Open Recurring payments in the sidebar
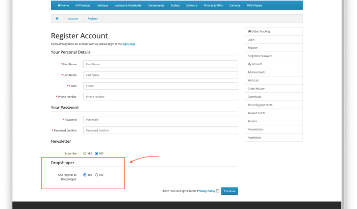Screen dimensions: 357x209 (x=274, y=105)
